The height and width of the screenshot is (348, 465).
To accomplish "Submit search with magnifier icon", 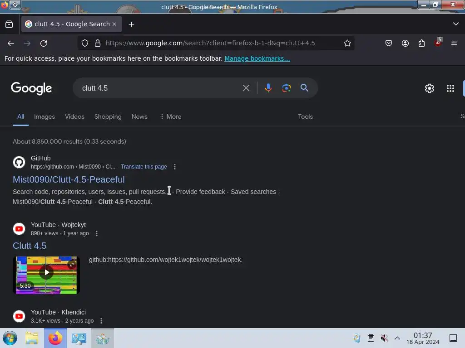I will pos(304,88).
